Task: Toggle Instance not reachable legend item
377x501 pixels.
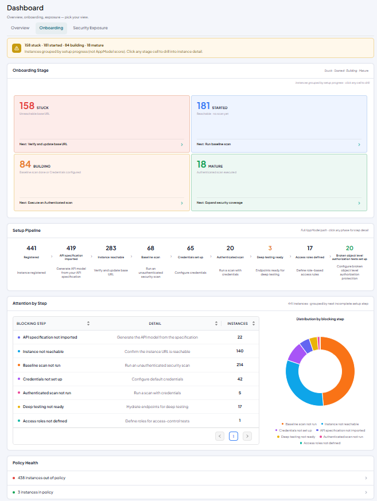Action: [x=340, y=424]
